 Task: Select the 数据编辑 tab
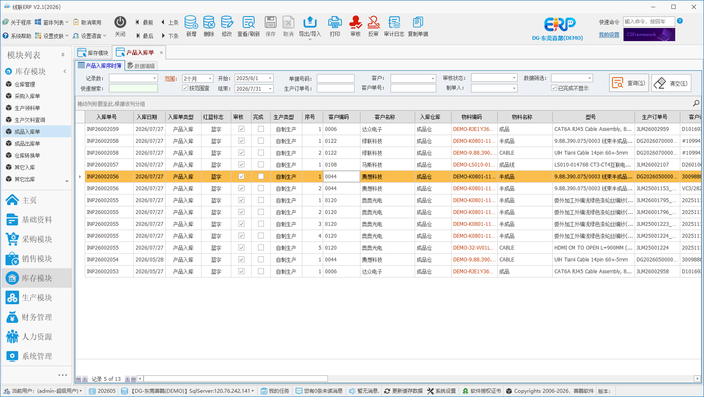click(141, 66)
